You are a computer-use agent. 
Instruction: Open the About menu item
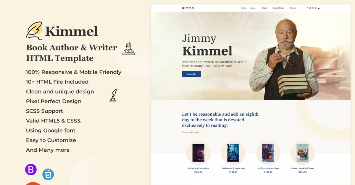coord(264,8)
